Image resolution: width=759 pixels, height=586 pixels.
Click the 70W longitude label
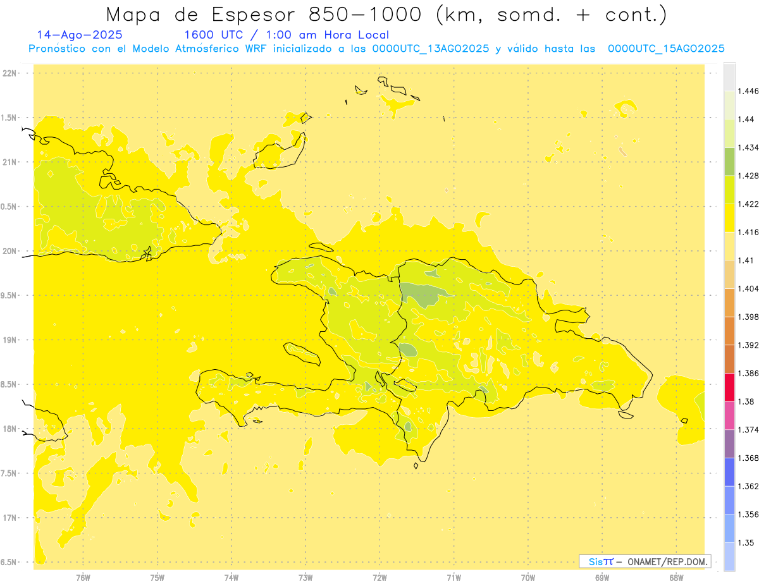pos(528,578)
